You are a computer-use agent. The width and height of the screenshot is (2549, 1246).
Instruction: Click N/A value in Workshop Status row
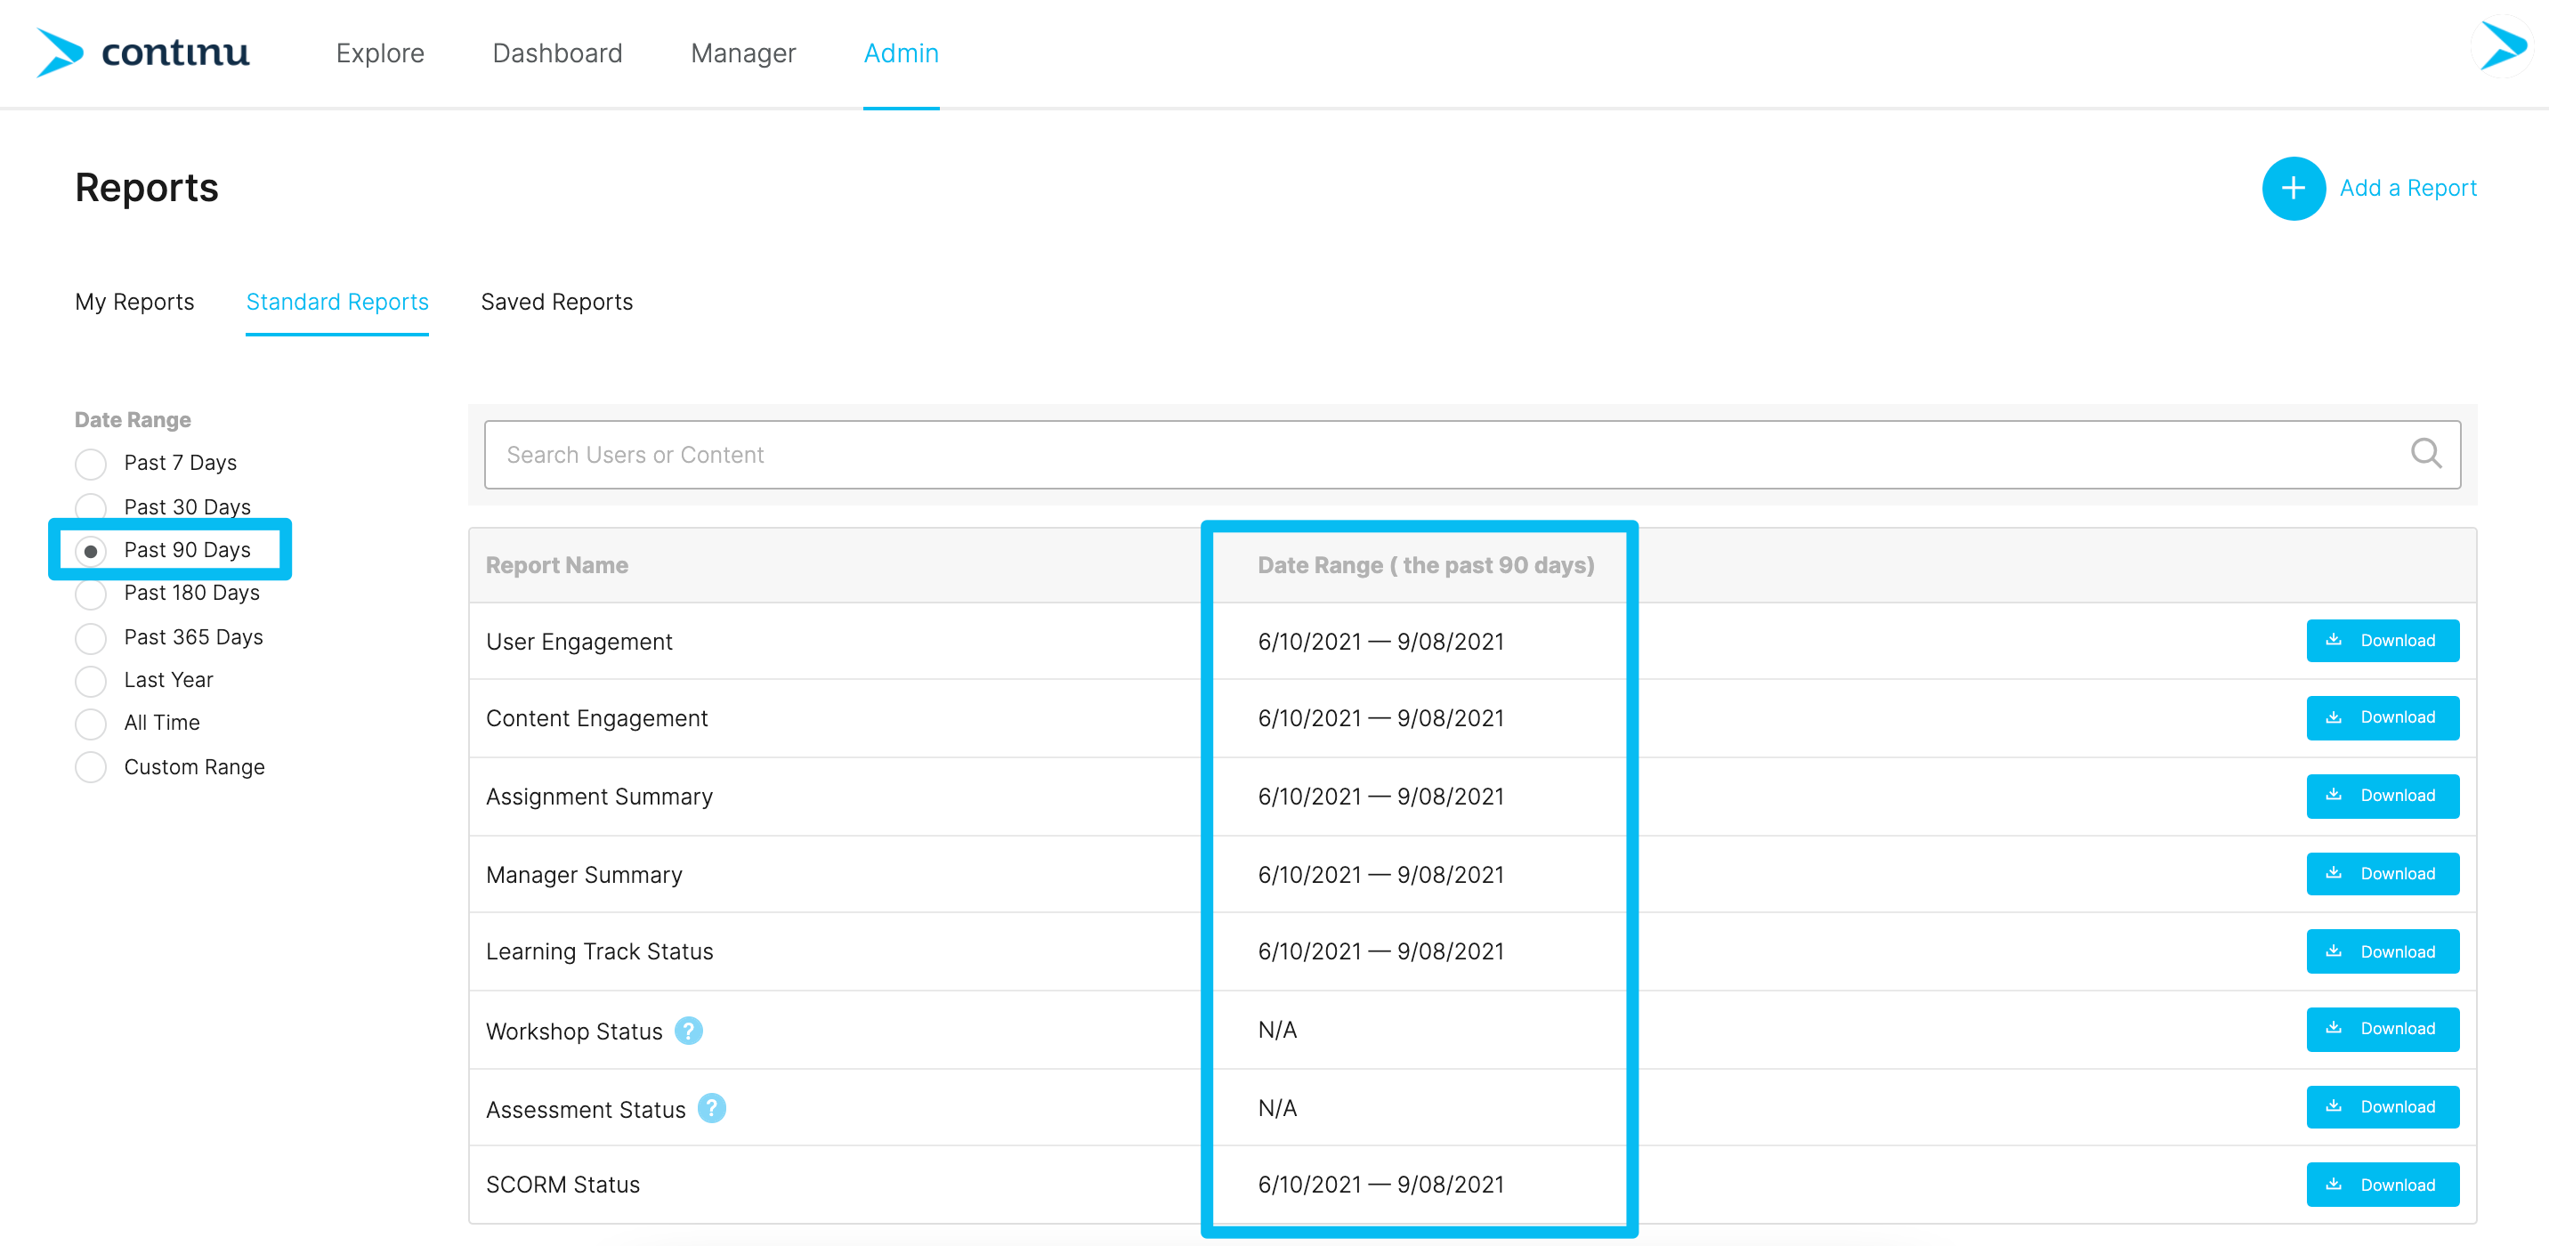[x=1277, y=1031]
